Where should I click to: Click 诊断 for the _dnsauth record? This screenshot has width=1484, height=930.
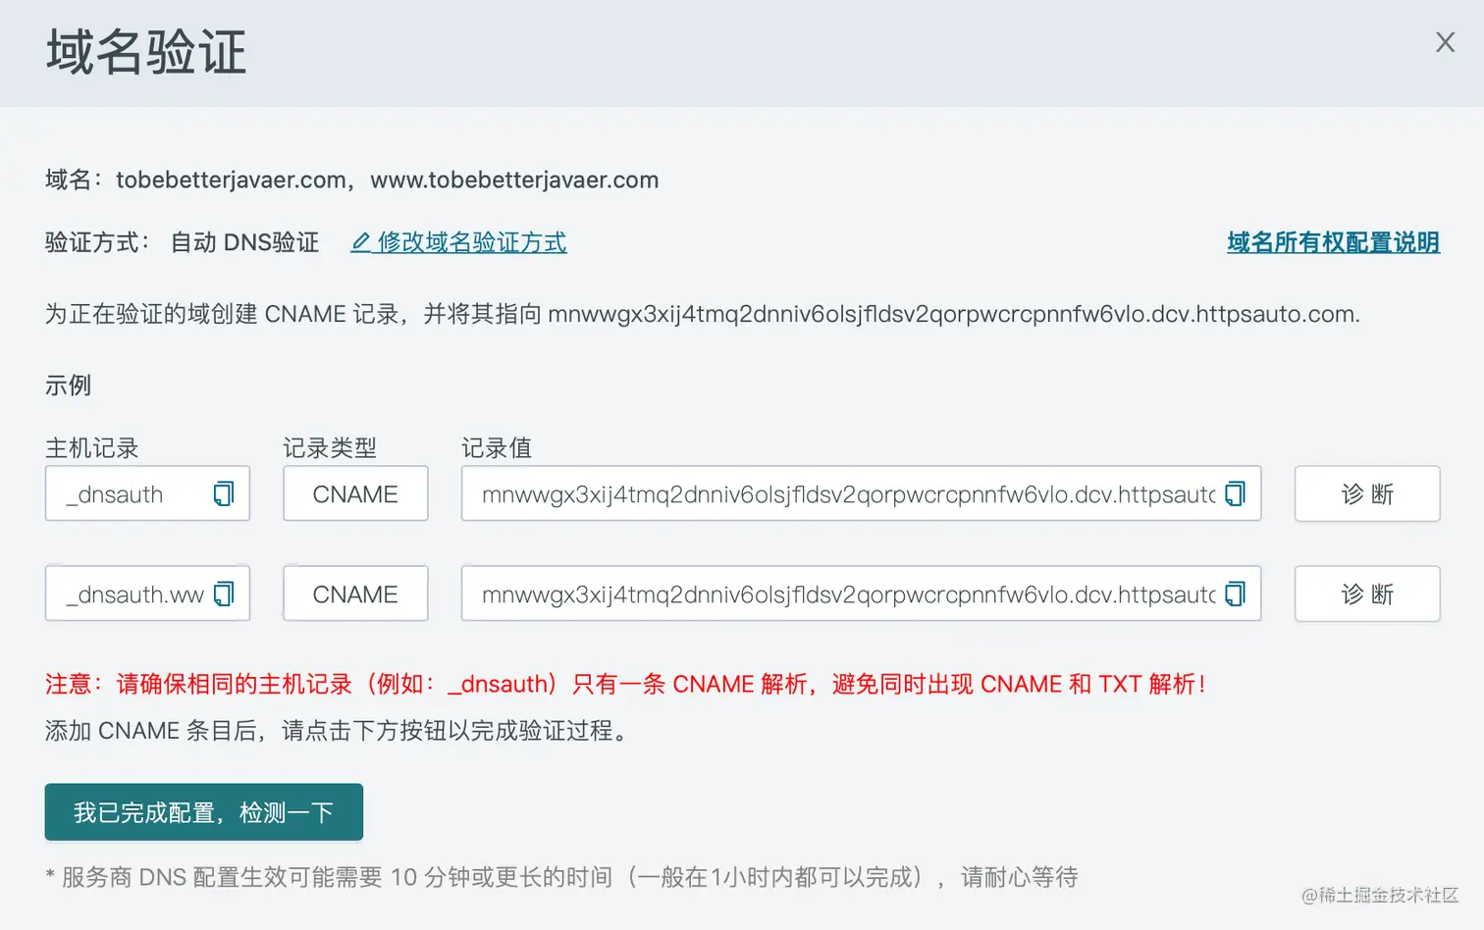coord(1367,493)
